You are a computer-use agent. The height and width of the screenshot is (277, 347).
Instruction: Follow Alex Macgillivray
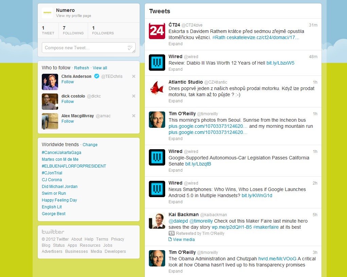tap(68, 121)
